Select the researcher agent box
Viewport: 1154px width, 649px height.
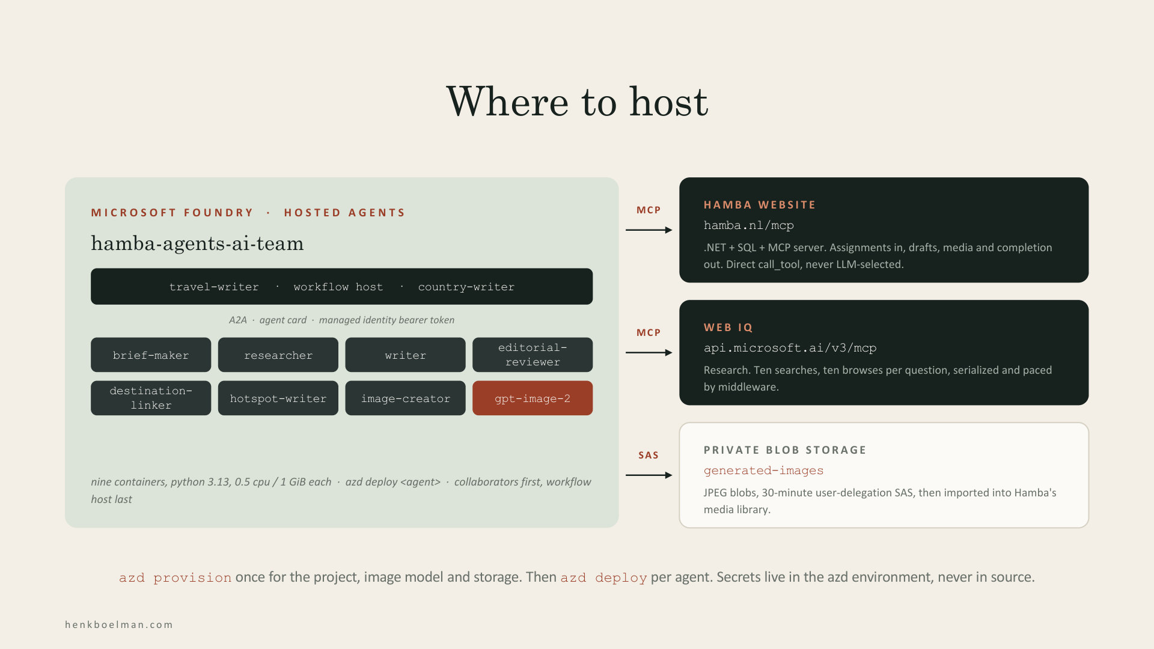pos(278,355)
